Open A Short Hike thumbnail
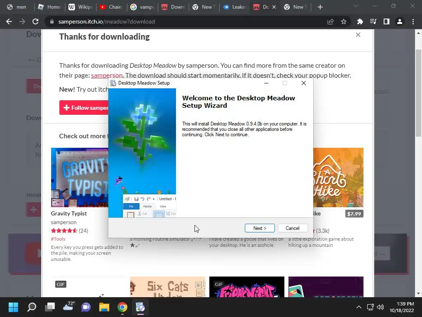Screen dimensions: 422x317 click(338, 177)
